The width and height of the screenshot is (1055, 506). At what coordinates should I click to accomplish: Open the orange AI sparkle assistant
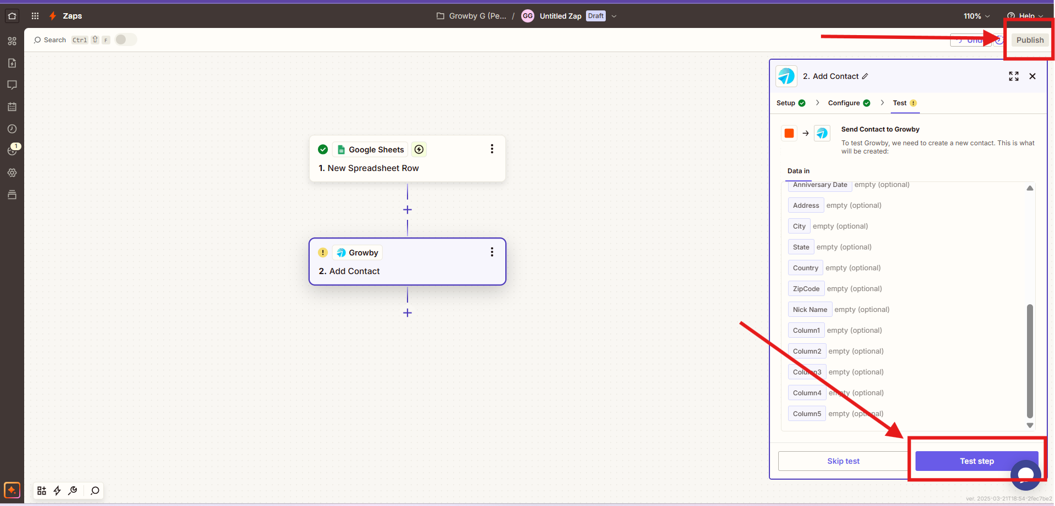point(12,490)
